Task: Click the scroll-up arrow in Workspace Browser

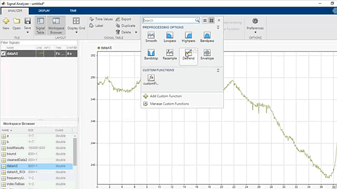Action: coord(75,136)
